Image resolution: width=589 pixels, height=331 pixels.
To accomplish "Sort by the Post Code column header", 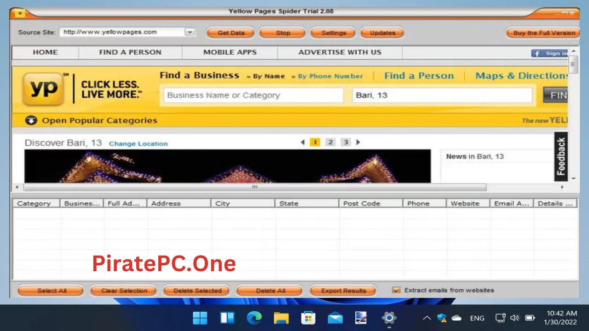I will coord(370,203).
